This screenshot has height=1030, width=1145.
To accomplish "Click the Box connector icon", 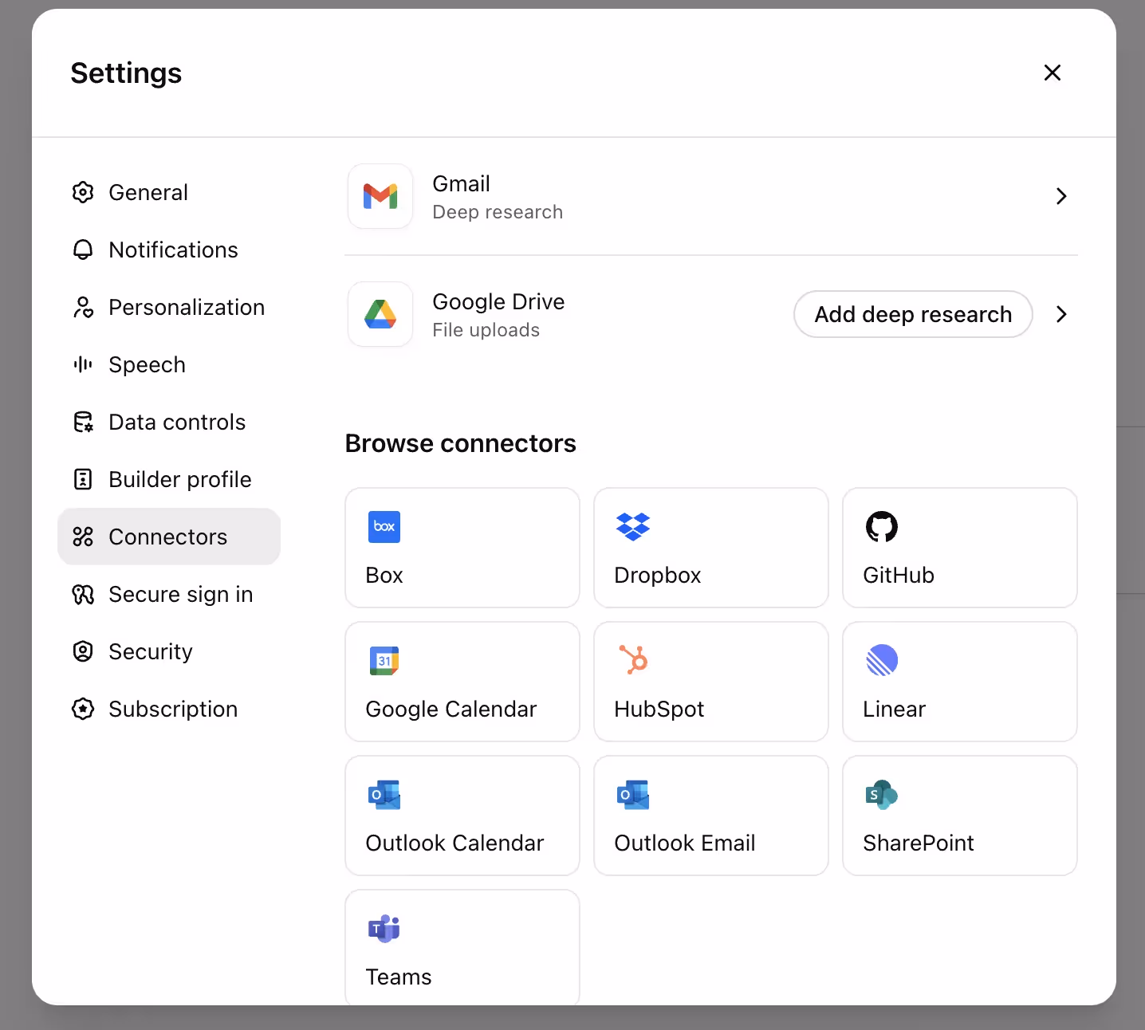I will pyautogui.click(x=384, y=527).
